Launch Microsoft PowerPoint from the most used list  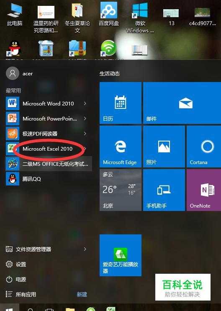49,118
